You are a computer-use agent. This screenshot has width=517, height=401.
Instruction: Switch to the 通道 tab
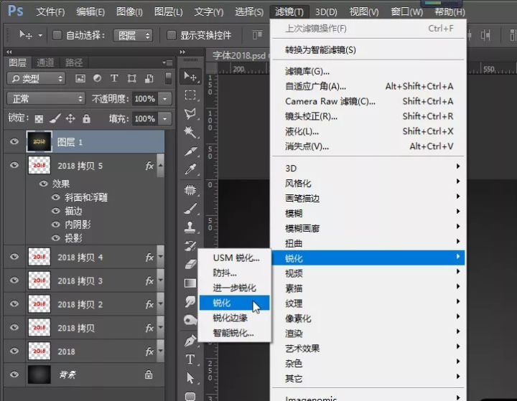45,62
